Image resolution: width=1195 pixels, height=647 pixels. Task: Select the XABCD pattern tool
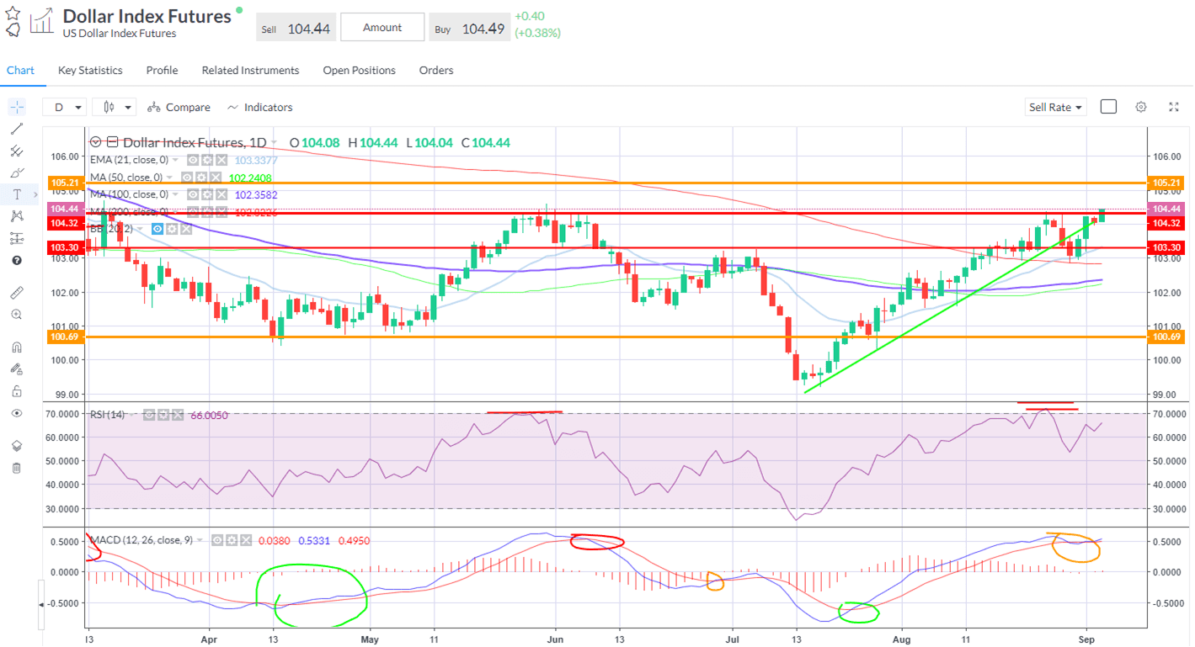17,216
